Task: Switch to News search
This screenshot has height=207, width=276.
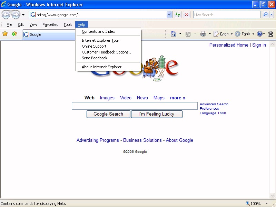Action: click(x=142, y=98)
